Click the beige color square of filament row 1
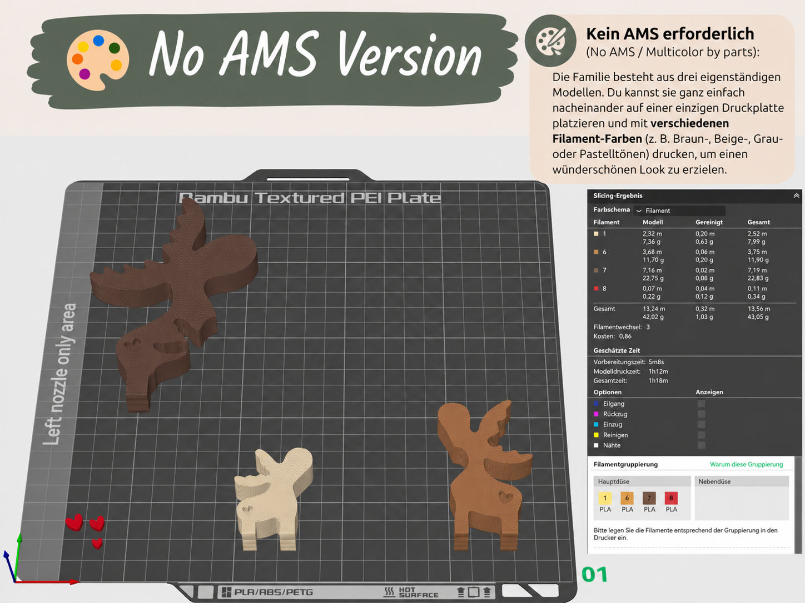Viewport: 805px width, 603px height. coord(597,234)
